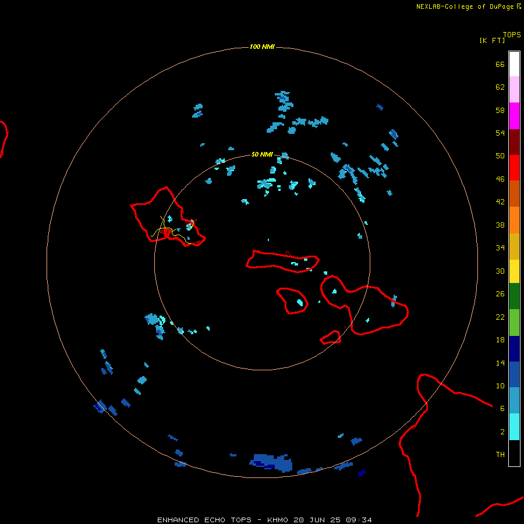Select the dark red 54 kft swatch

(514, 142)
